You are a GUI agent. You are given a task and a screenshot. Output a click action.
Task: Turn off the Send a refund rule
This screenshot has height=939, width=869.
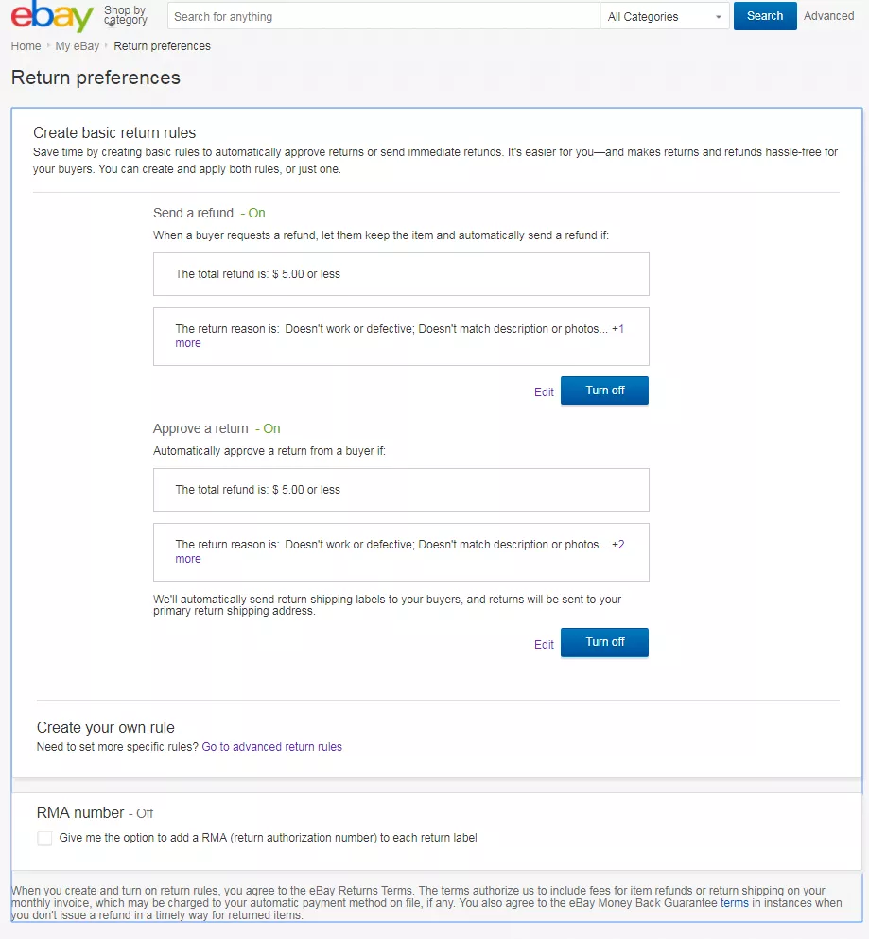coord(604,390)
